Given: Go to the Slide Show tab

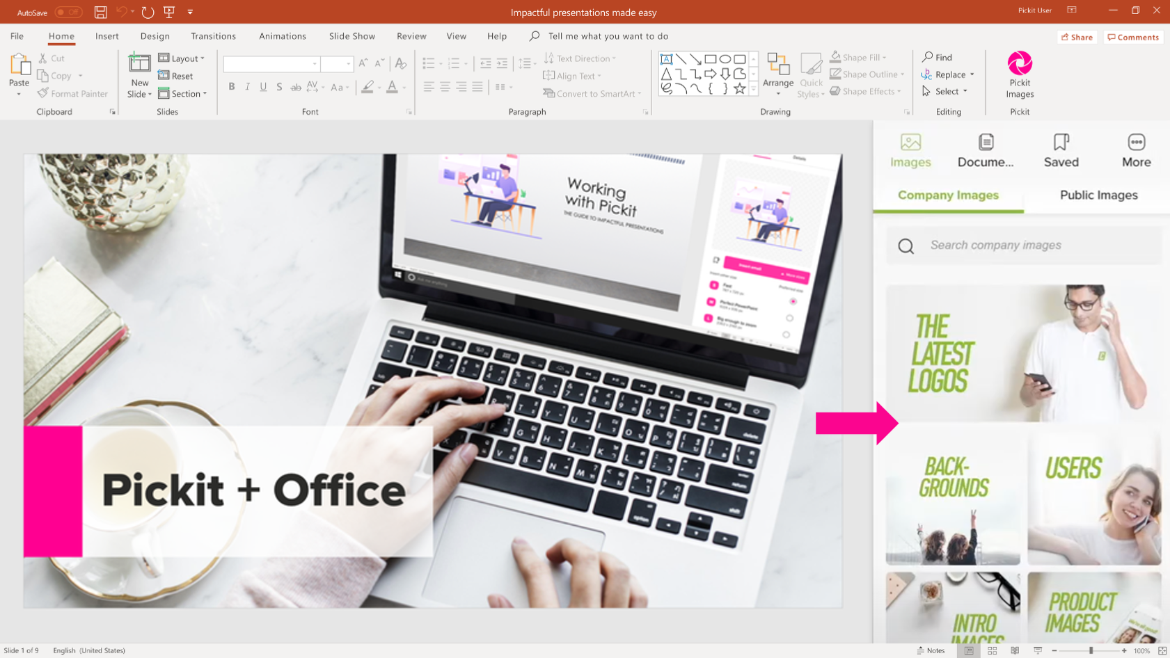Looking at the screenshot, I should pos(352,36).
